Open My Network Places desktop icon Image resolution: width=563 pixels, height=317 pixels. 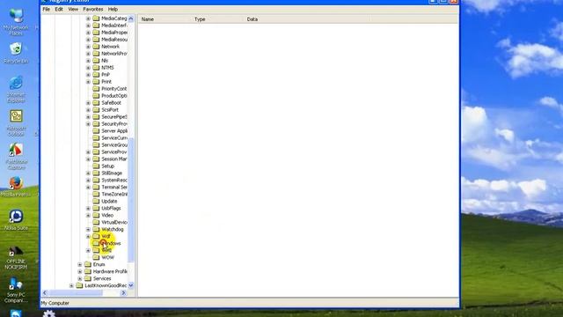16,22
